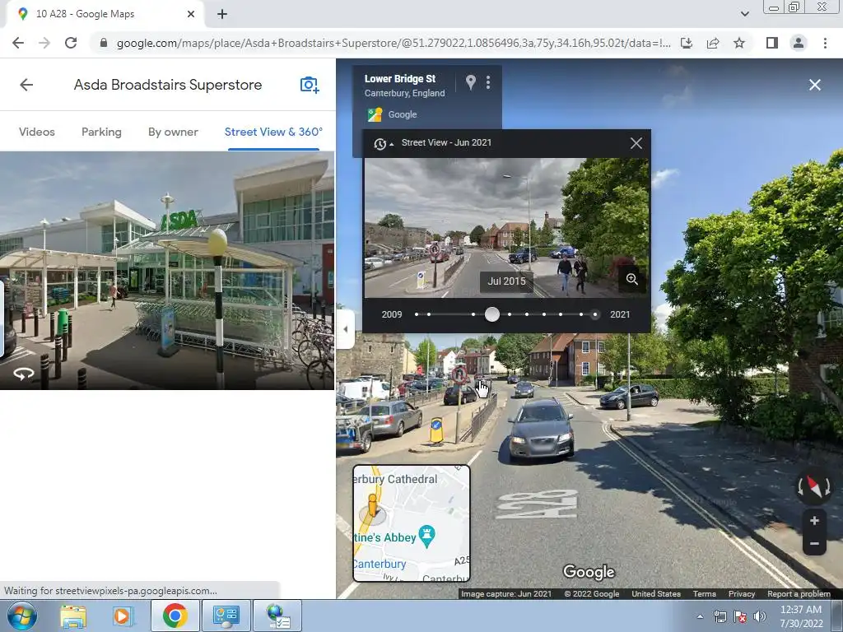
Task: Bookmark this page with the star
Action: pyautogui.click(x=739, y=43)
